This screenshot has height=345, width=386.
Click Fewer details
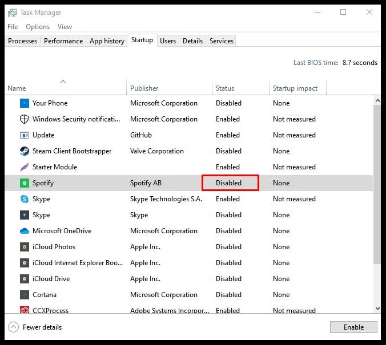pyautogui.click(x=42, y=327)
